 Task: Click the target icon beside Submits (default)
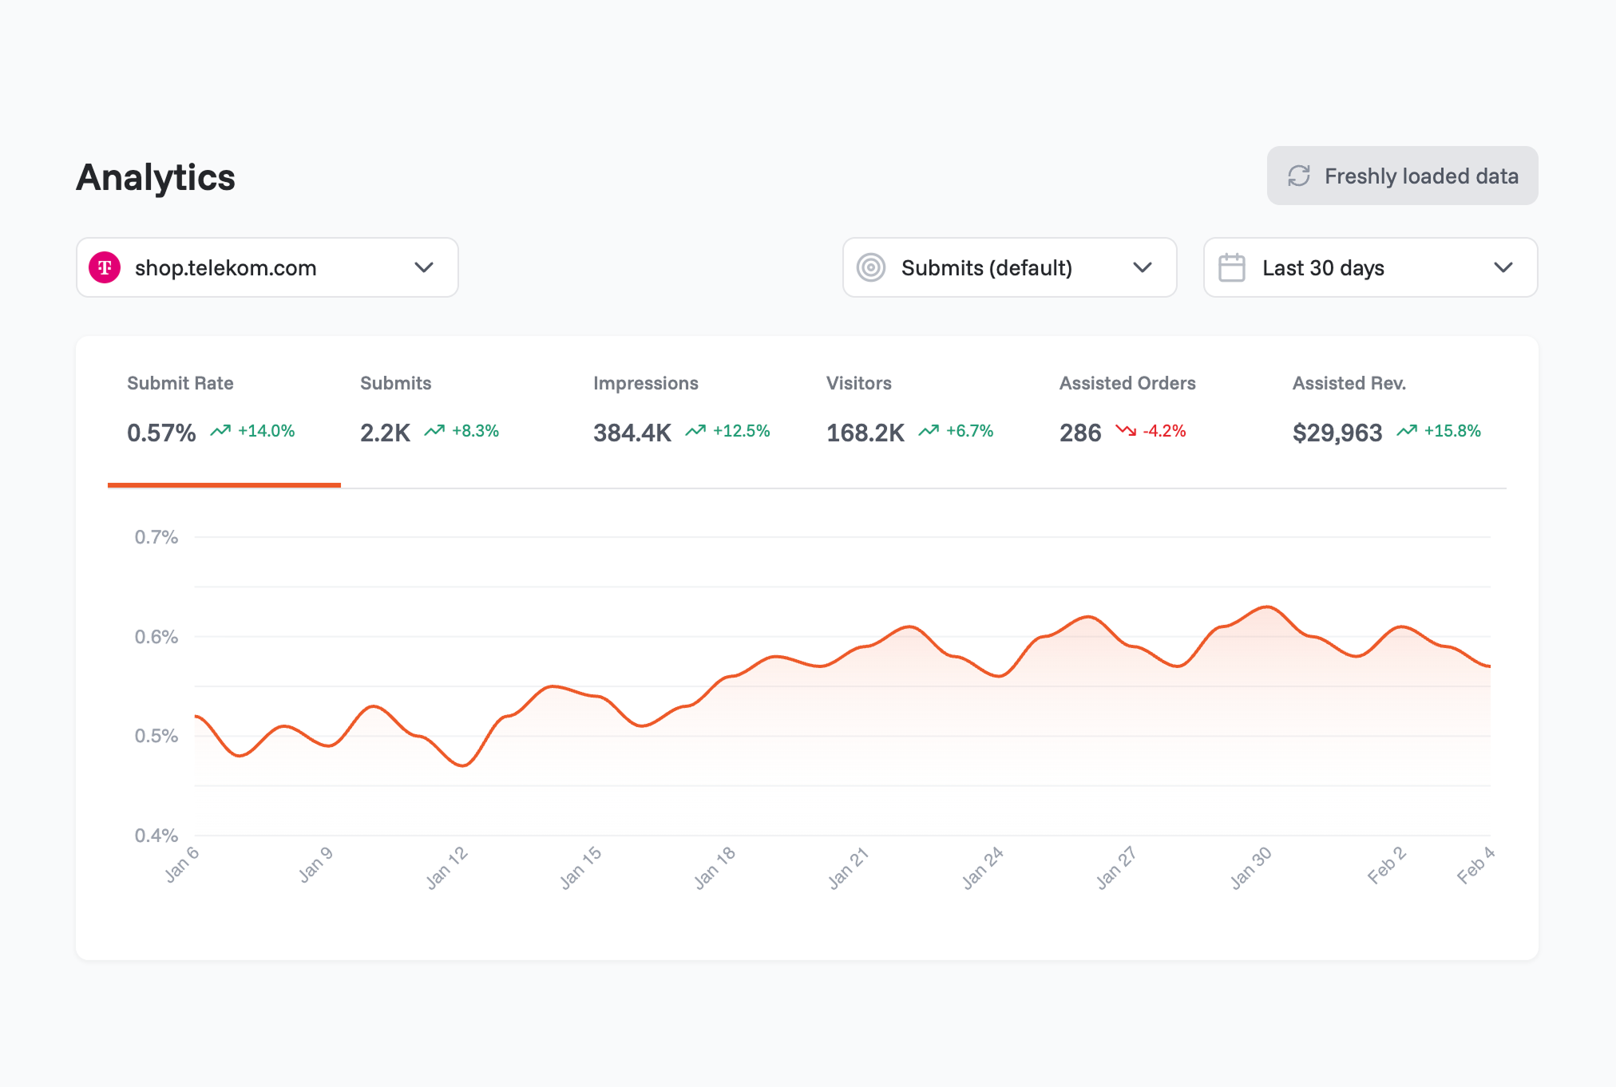coord(873,267)
